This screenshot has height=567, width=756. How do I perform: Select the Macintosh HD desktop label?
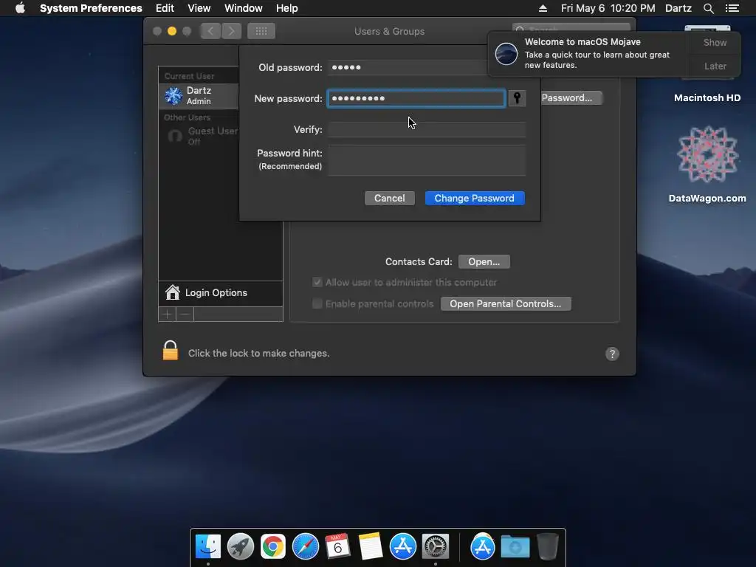[x=707, y=98]
